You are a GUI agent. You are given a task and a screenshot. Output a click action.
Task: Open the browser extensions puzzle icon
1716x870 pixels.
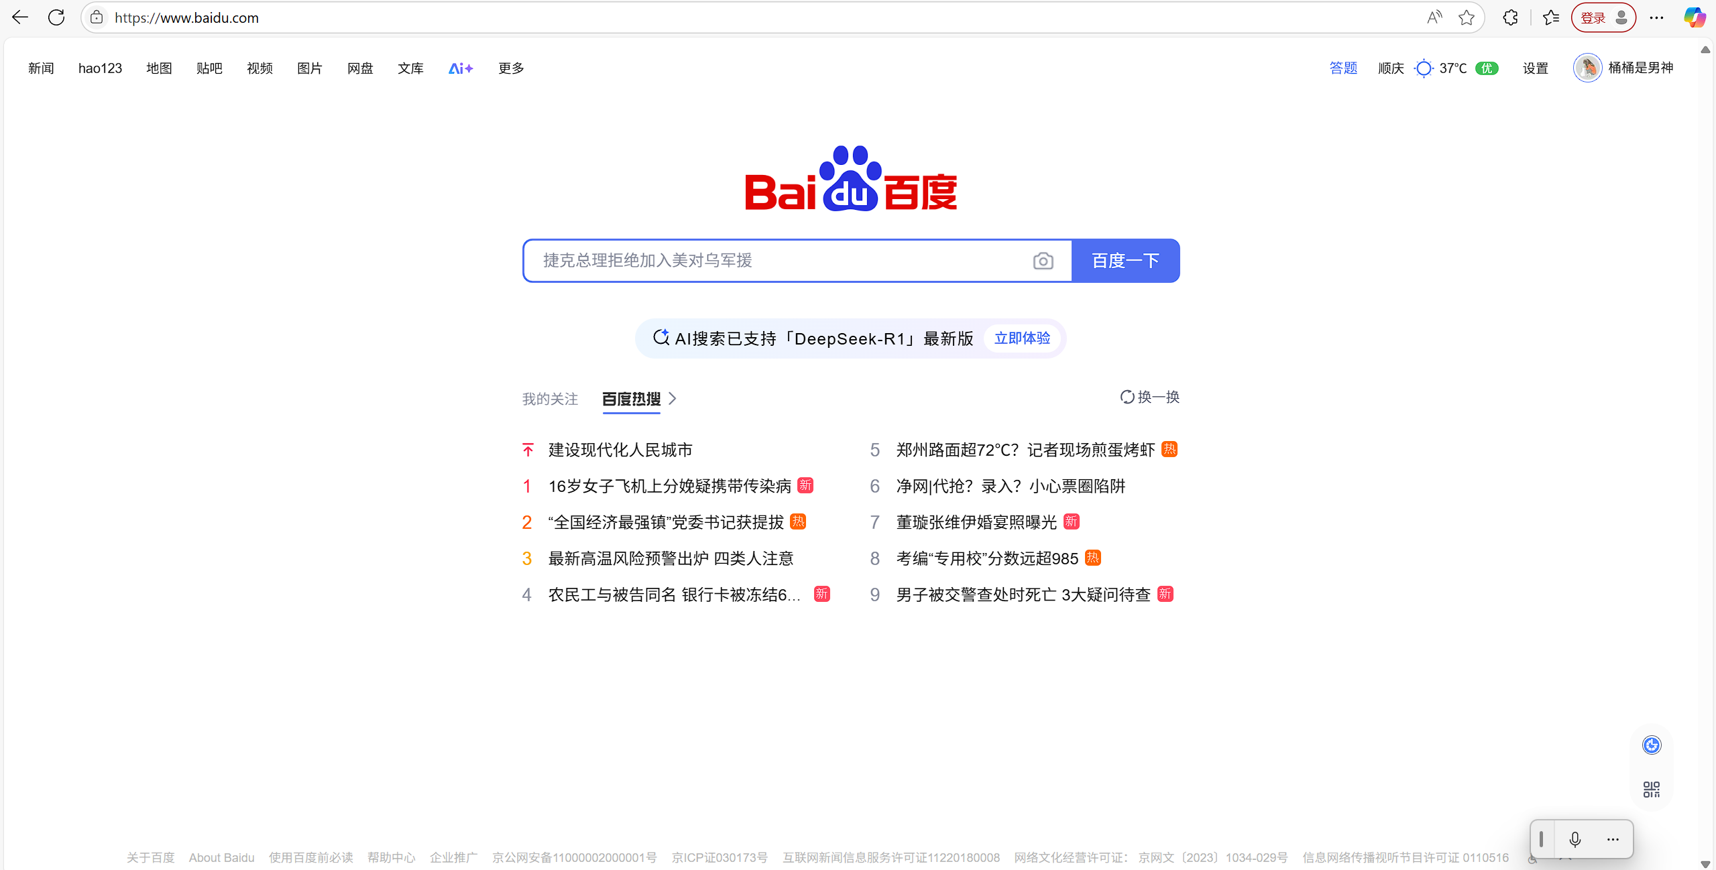click(x=1510, y=17)
